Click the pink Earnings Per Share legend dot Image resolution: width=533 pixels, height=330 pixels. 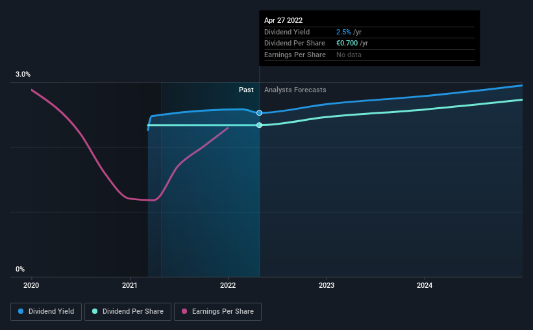pyautogui.click(x=184, y=311)
